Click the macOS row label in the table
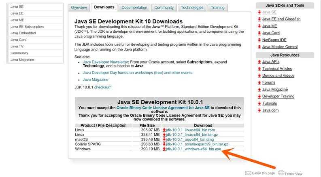Screen dimensions: 321x177 pos(81,139)
